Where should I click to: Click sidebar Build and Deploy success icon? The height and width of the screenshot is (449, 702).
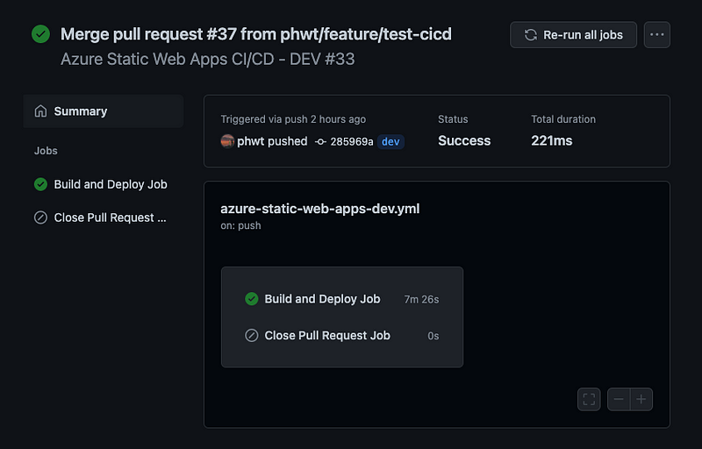(40, 184)
